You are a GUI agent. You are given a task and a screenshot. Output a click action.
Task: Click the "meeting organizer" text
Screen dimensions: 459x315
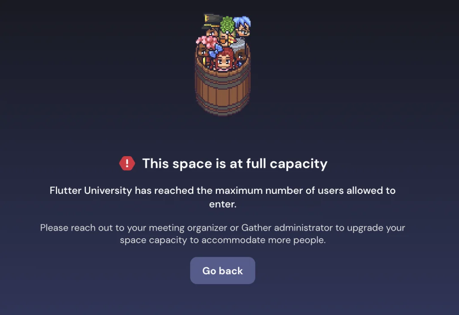click(x=188, y=228)
